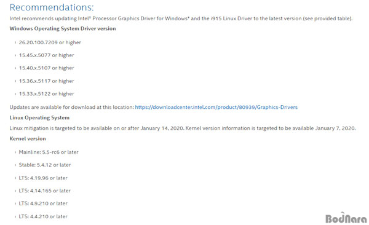This screenshot has height=225, width=369.
Task: Click the Kernel version heading
Action: (x=28, y=138)
